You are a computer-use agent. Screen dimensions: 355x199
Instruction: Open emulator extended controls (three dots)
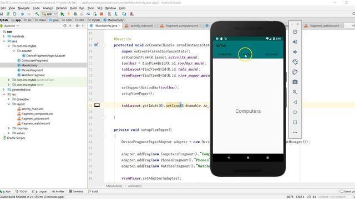click(295, 133)
